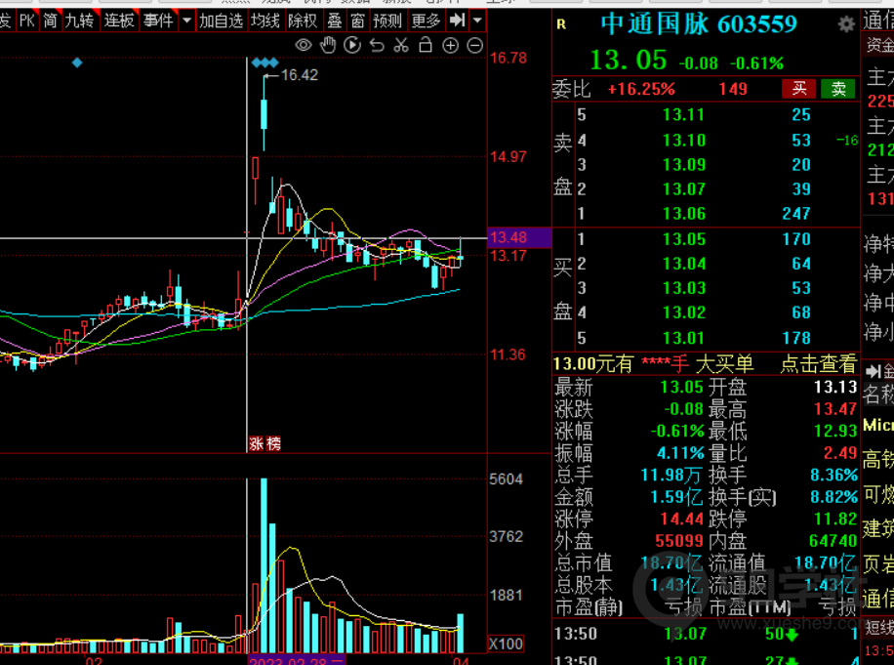
Task: Toggle 均线 moving average lines
Action: coord(264,21)
